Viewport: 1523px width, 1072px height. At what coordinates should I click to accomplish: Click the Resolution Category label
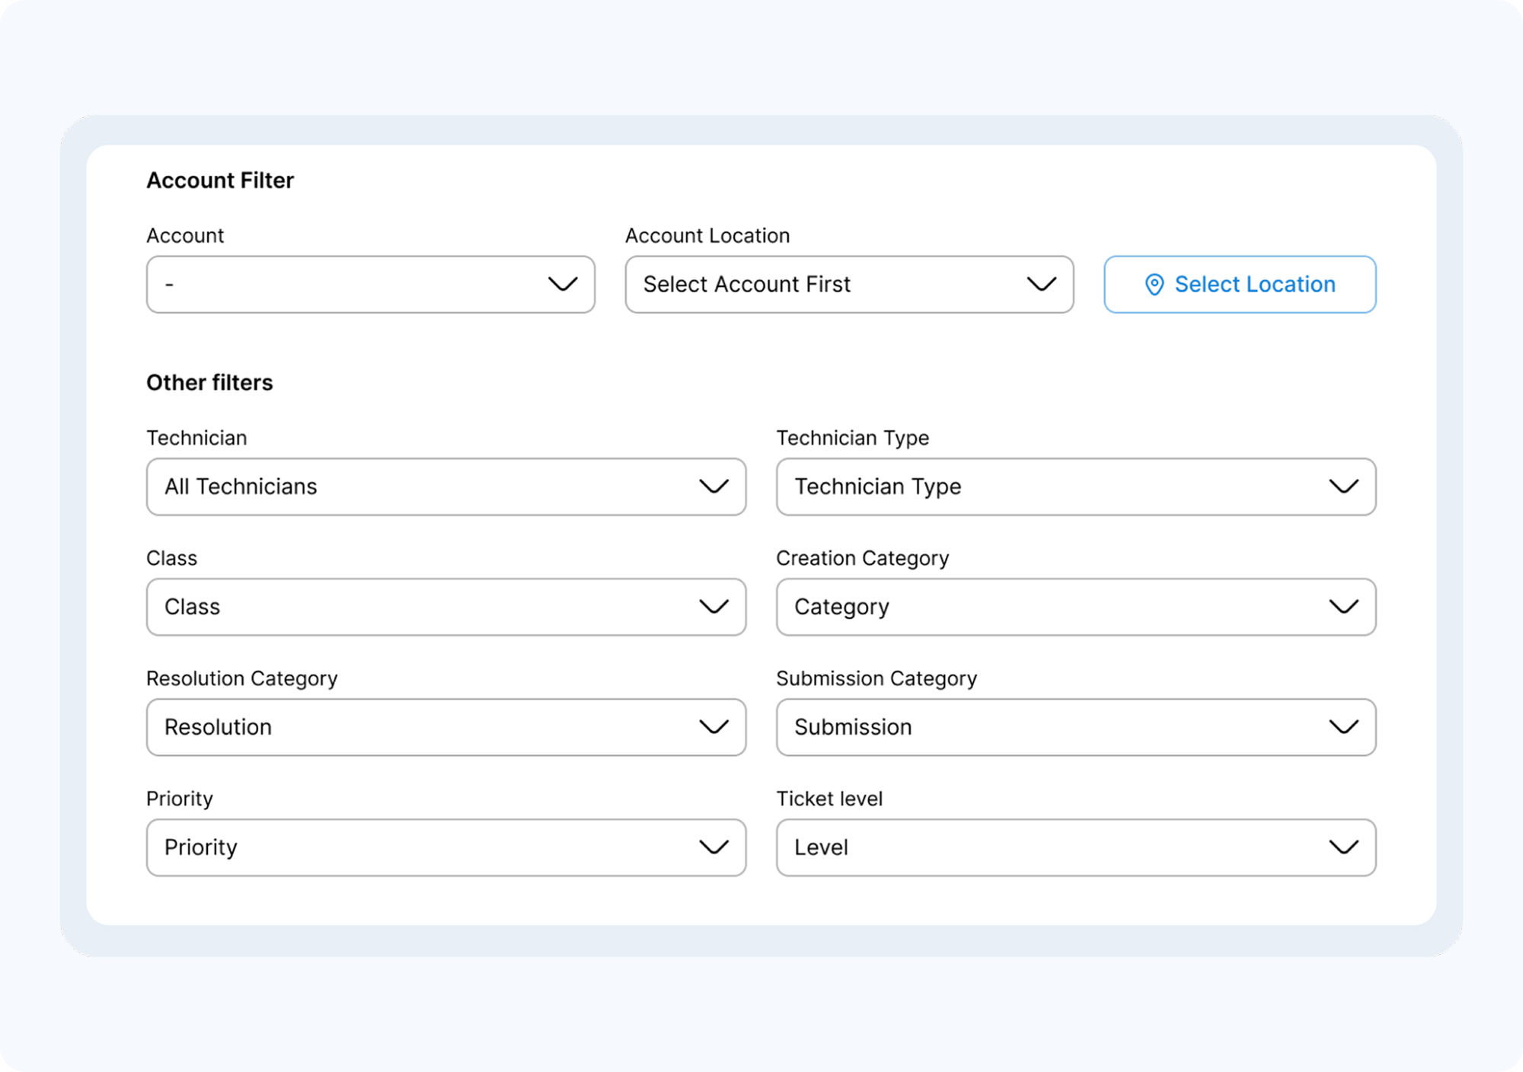coord(241,679)
